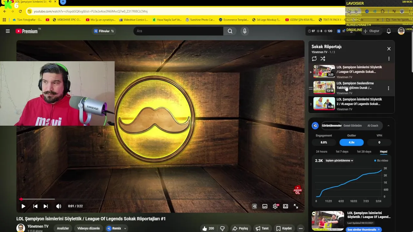Viewport: 413px width, 232px height.
Task: Click the Tanıt promote button
Action: 262,228
